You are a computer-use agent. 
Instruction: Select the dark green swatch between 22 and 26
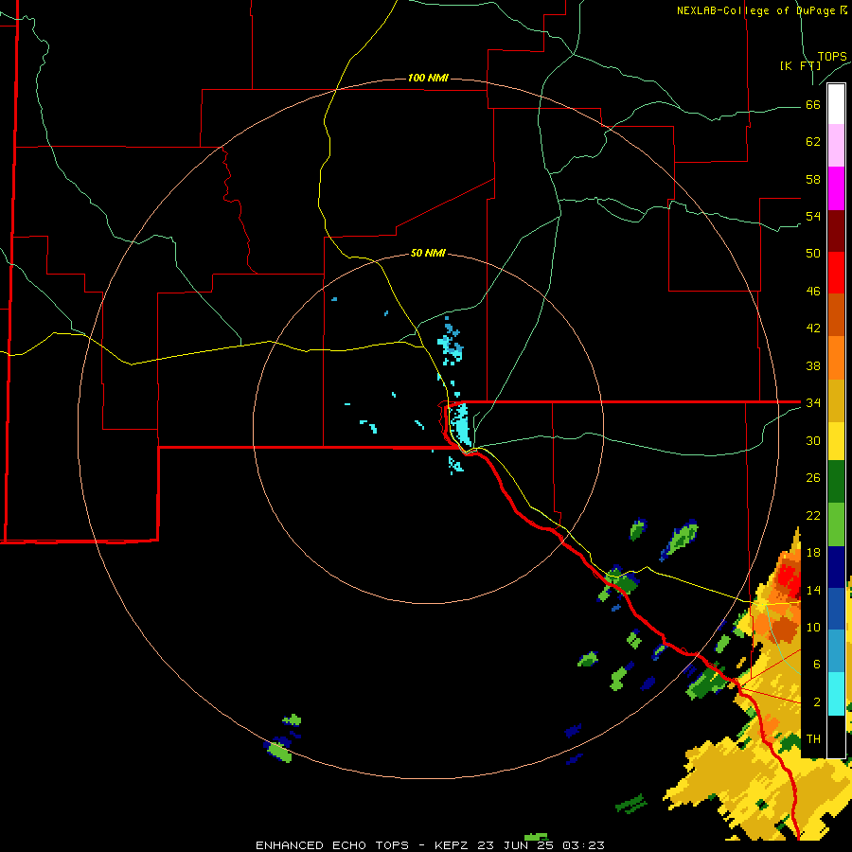tap(836, 482)
